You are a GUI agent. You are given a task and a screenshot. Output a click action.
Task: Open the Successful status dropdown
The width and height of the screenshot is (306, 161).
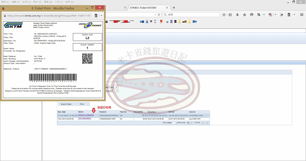pos(112,91)
